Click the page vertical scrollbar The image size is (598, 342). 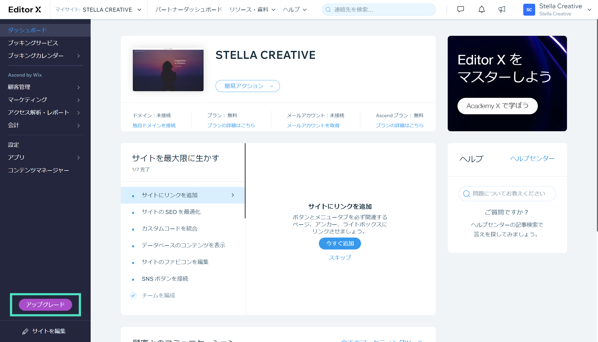(x=597, y=125)
